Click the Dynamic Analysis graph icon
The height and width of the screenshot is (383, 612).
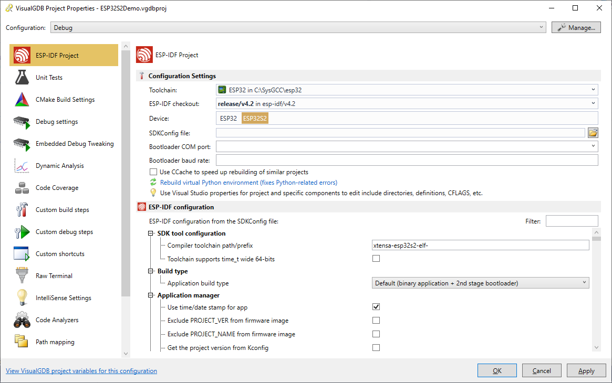point(22,166)
